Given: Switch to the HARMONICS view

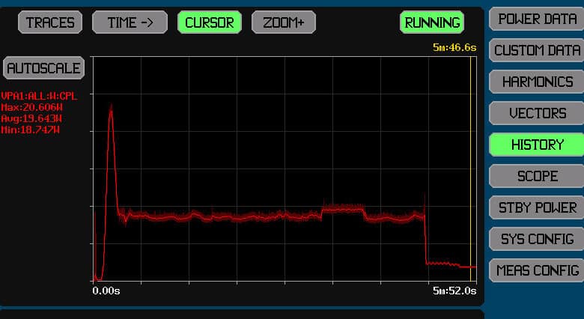Looking at the screenshot, I should click(x=537, y=82).
